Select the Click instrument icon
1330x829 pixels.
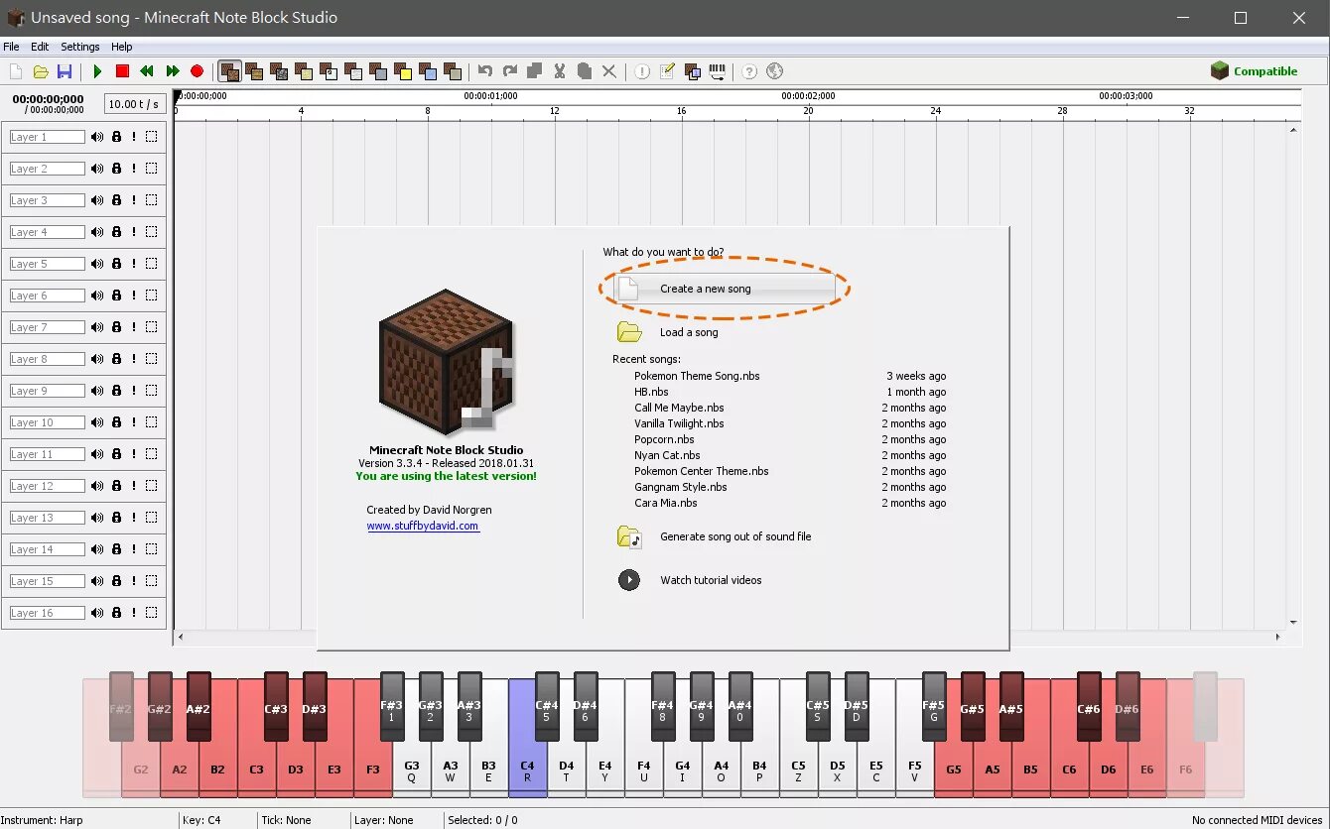tap(329, 71)
